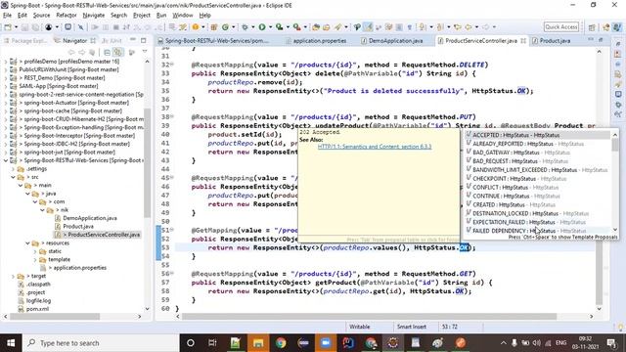Open IntelliJ IDEA from the taskbar
Viewport: 626px width, 352px height.
348,343
